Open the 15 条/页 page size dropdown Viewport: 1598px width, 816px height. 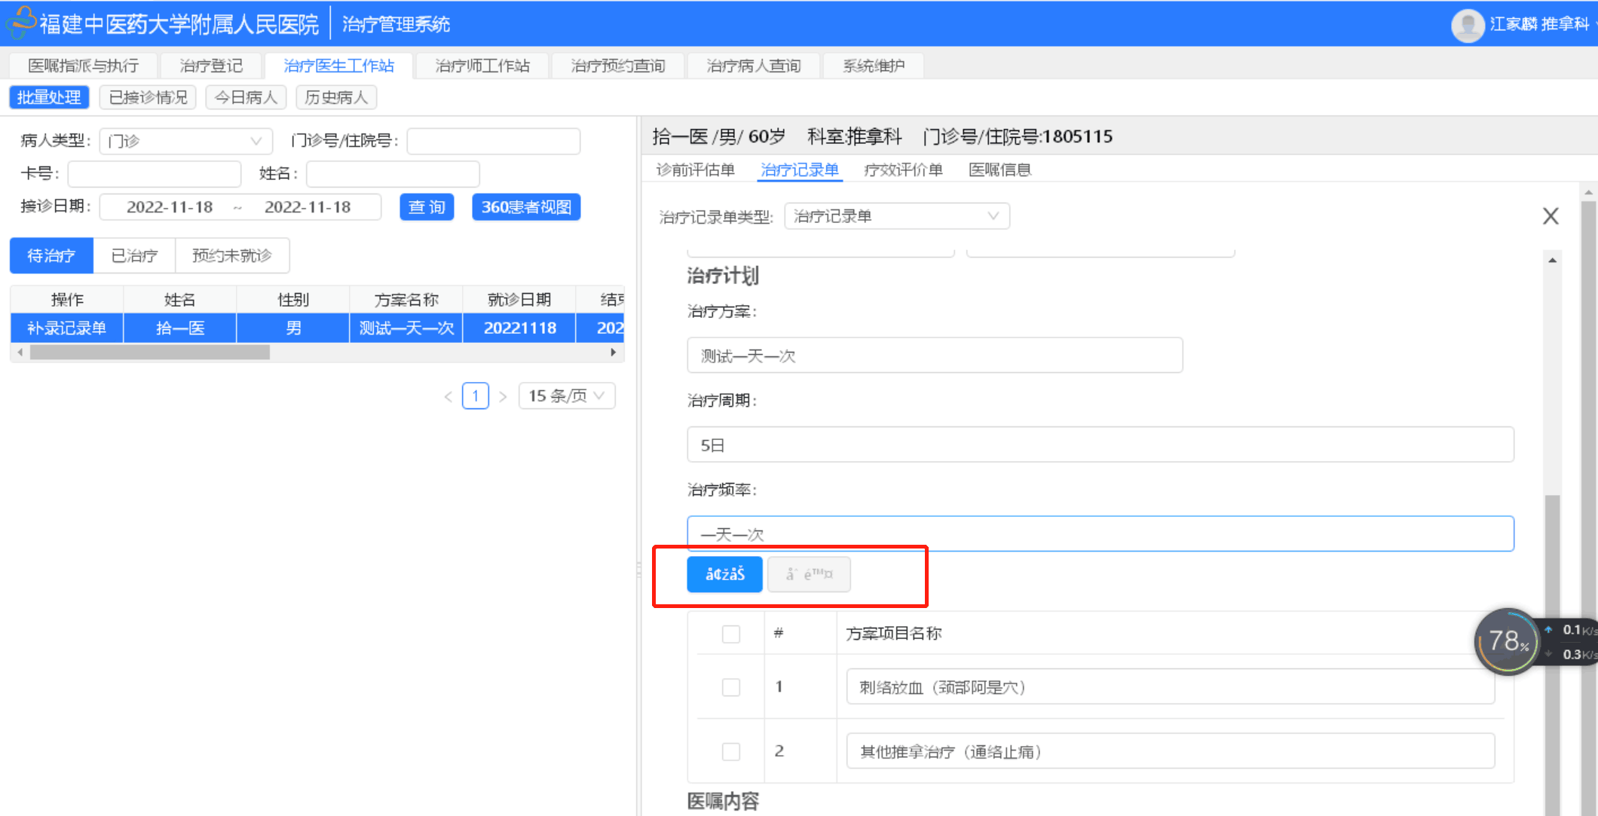click(x=566, y=396)
